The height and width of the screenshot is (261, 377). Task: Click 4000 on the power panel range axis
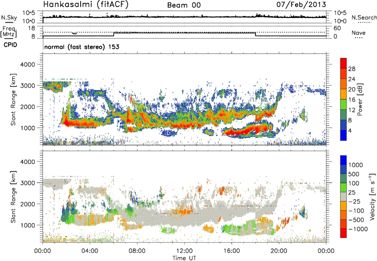tap(27, 65)
